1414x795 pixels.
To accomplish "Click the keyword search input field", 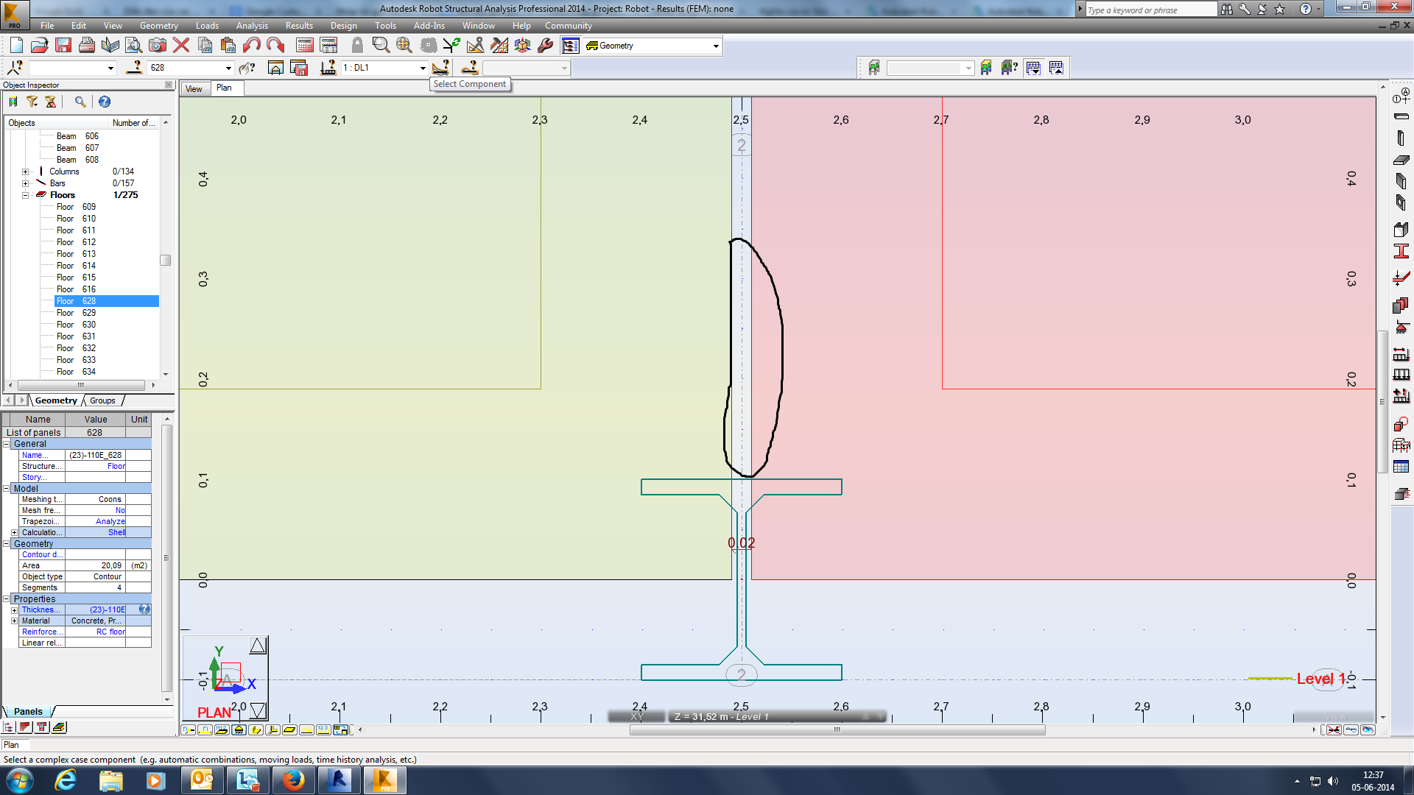I will pos(1151,10).
